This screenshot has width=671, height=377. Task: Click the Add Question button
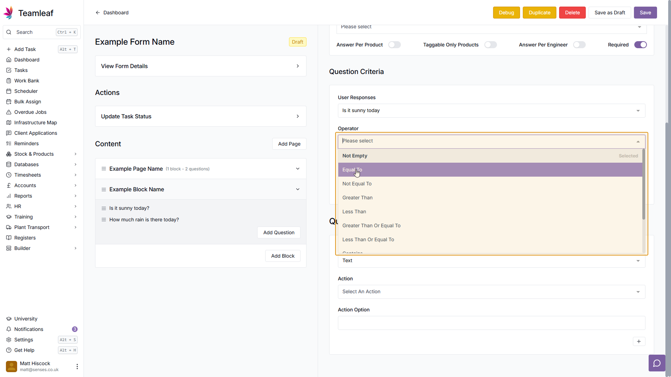[279, 232]
